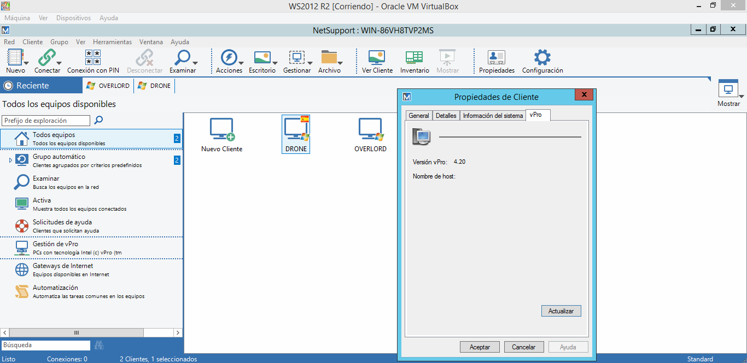Open the NetSupport Ayuda menu
The image size is (747, 363).
point(180,41)
